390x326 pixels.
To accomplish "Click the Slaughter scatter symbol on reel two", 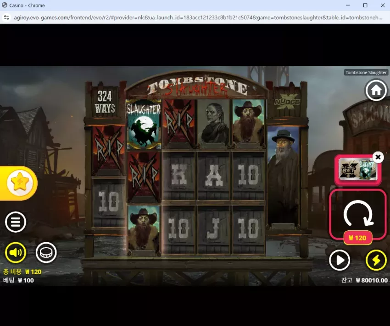I will pos(144,125).
